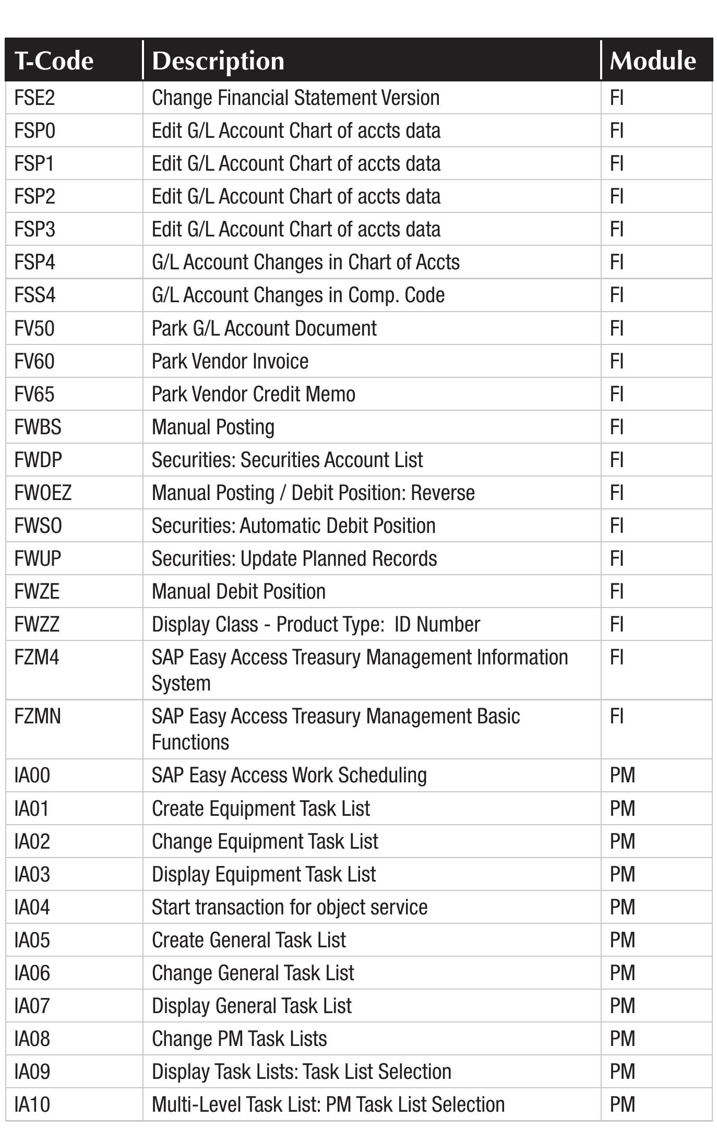717x1142 pixels.
Task: Select the IA01 T-code cell
Action: [31, 808]
